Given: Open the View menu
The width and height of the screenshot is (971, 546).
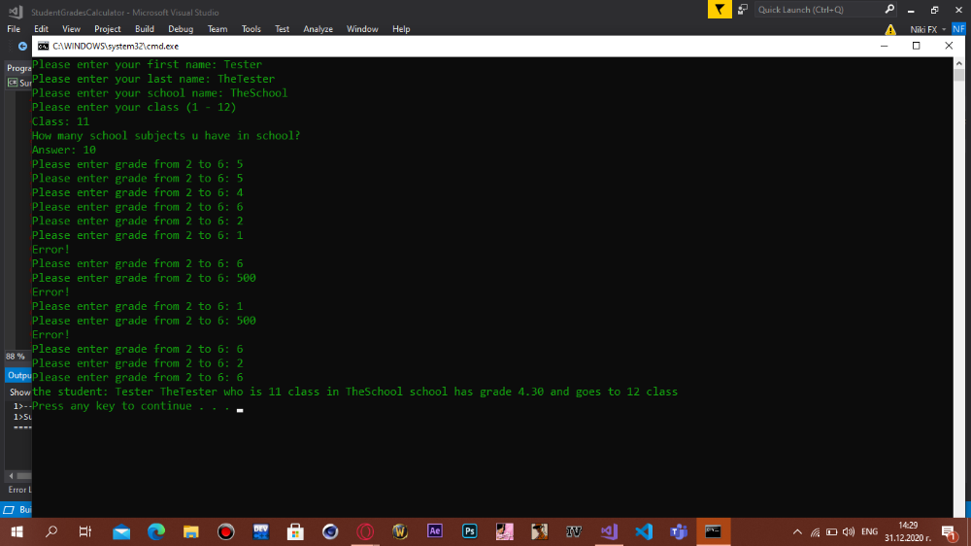Looking at the screenshot, I should 71,29.
